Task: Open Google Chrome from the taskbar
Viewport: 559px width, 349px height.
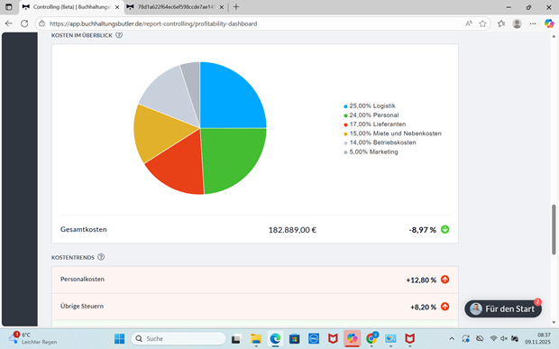Action: click(x=371, y=338)
